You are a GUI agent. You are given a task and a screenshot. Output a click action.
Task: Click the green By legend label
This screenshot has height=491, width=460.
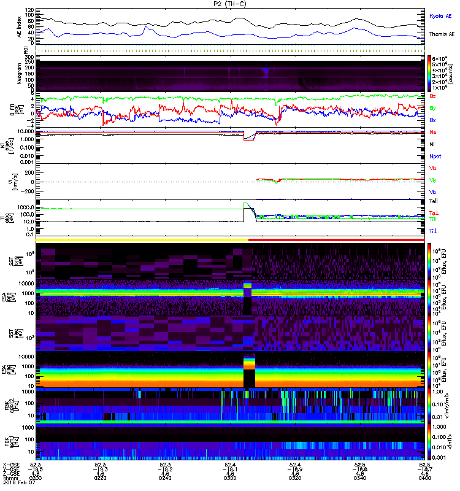click(x=432, y=109)
